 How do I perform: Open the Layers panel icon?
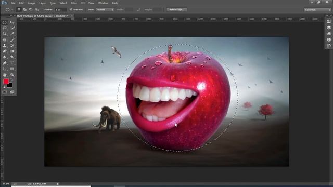329,28
